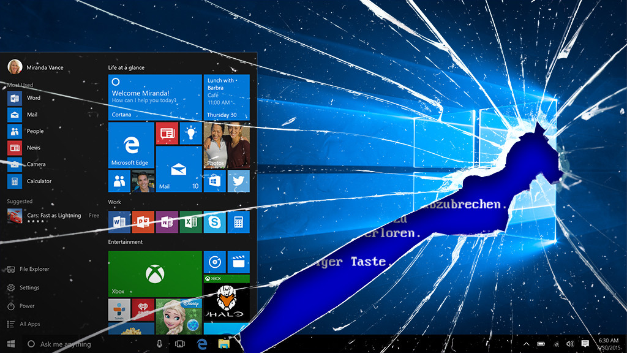
Task: Open the Halo game tile
Action: (x=227, y=298)
